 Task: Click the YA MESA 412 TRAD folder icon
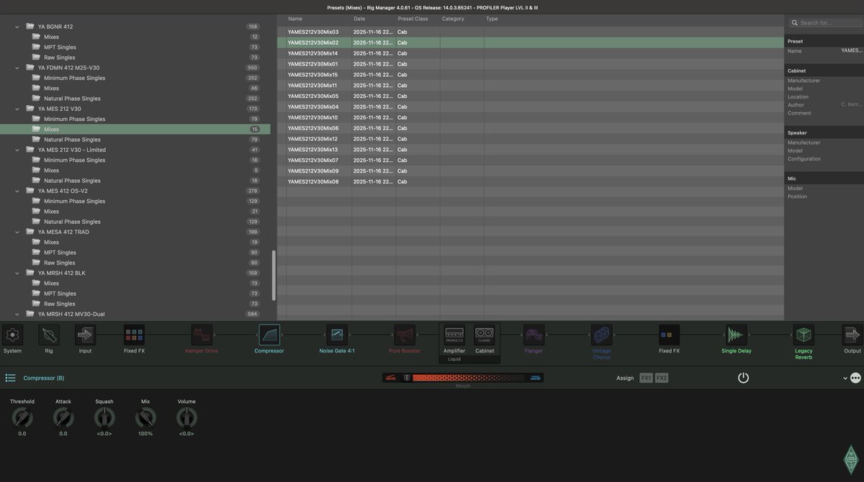(x=30, y=232)
